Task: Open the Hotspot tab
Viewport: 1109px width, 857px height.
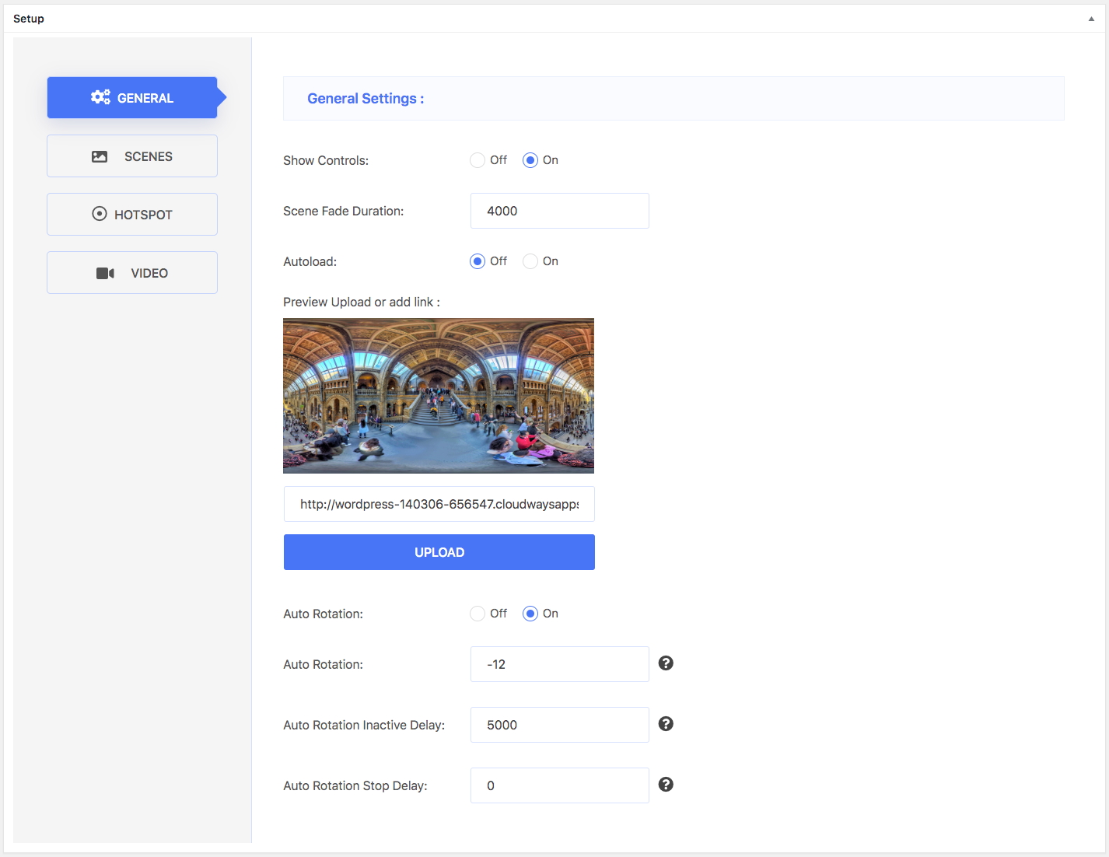Action: click(132, 215)
